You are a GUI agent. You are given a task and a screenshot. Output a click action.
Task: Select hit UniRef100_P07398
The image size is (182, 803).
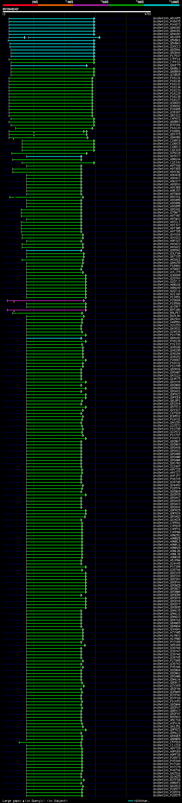(167, 566)
